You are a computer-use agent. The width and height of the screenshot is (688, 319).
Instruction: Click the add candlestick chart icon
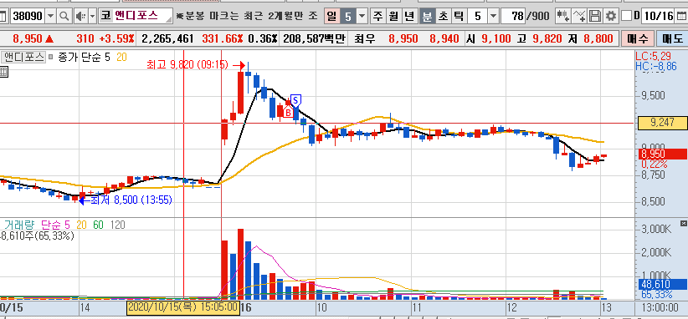[x=563, y=17]
